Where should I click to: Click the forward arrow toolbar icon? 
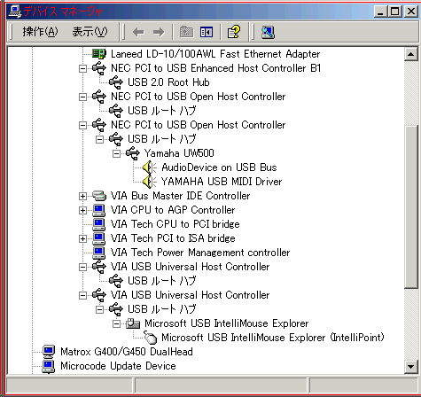coord(159,32)
